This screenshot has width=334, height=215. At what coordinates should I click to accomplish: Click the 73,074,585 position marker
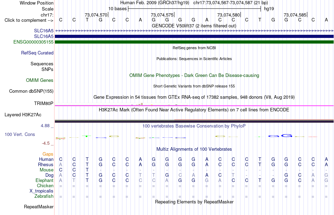(x=295, y=15)
